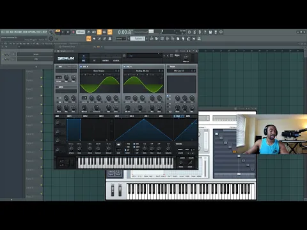
Task: Switch to Serum's MATRIX tab
Action: (x=106, y=58)
